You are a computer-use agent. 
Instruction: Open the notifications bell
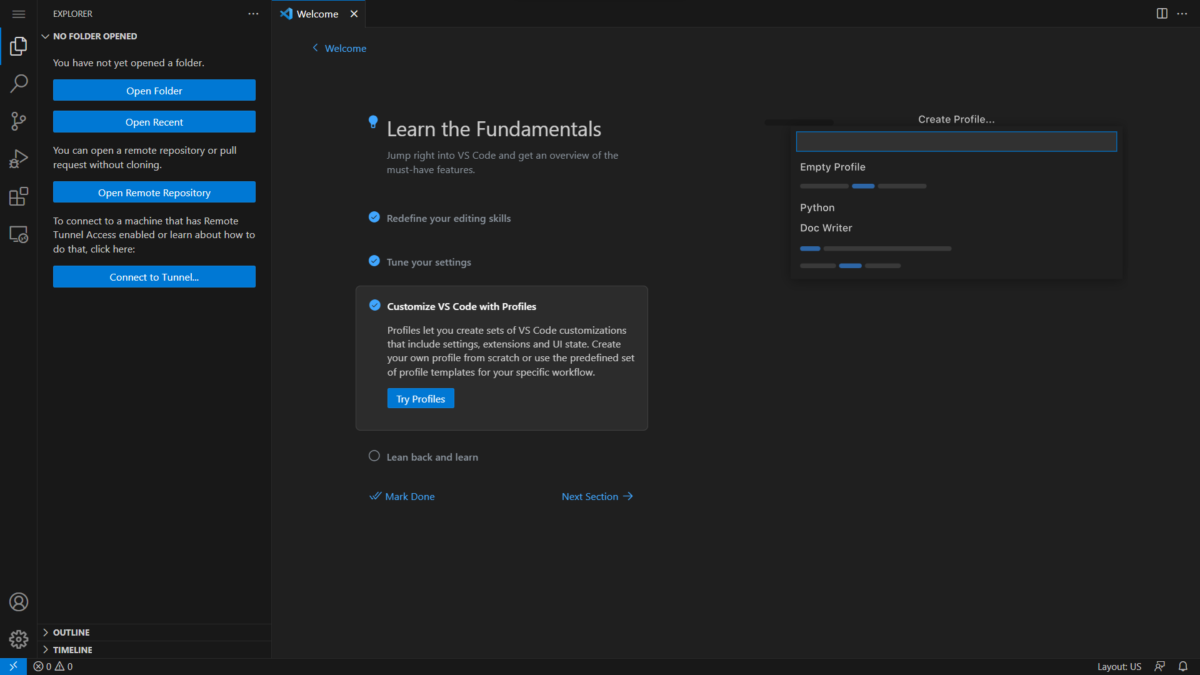[1183, 666]
